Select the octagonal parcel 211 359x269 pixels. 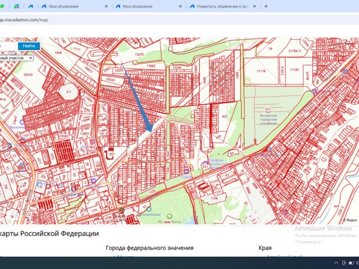[68, 92]
